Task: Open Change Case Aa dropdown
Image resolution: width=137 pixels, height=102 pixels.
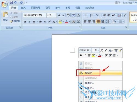Action: pyautogui.click(x=55, y=22)
